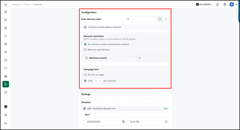Open the dashboard layout sidebar icon

6,12
